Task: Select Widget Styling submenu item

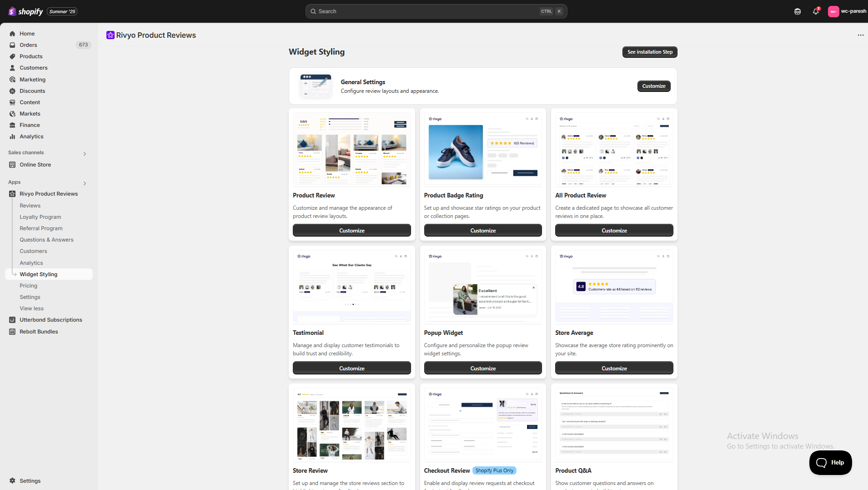Action: click(49, 274)
